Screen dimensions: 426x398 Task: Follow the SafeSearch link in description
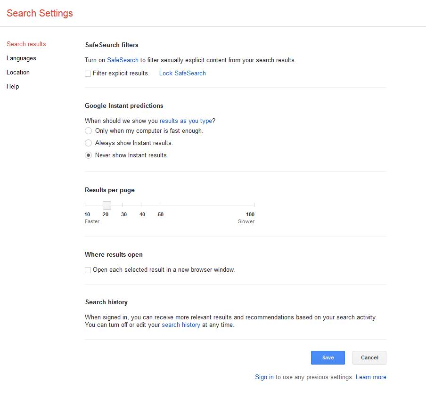[x=123, y=60]
